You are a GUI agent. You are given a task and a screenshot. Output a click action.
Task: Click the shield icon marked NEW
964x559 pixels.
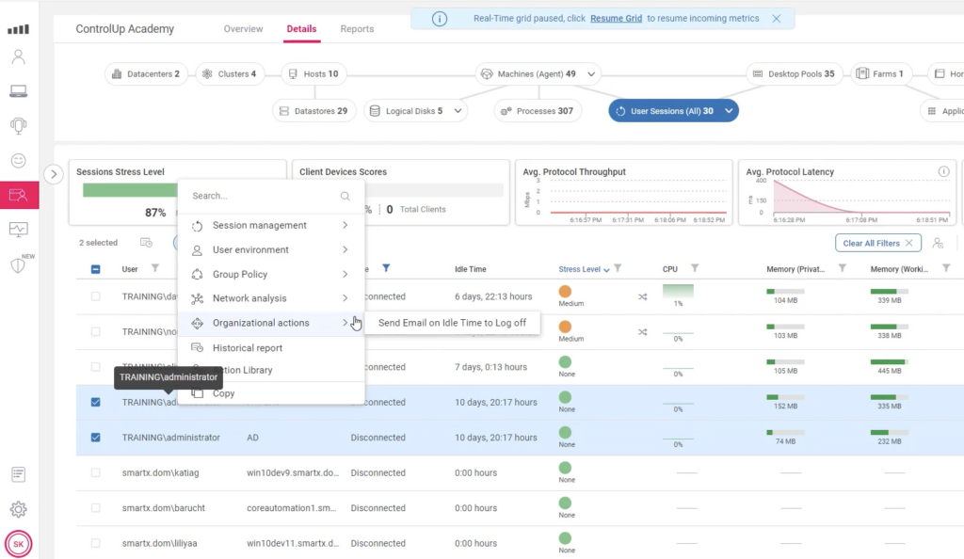tap(19, 264)
